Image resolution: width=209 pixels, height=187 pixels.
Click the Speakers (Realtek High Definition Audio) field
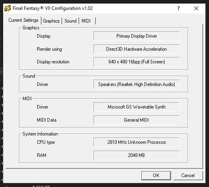[136, 84]
